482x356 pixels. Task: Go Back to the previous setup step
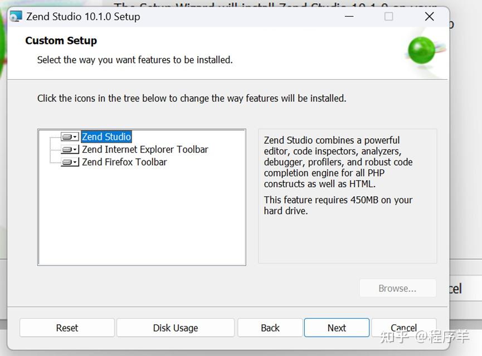pyautogui.click(x=270, y=328)
